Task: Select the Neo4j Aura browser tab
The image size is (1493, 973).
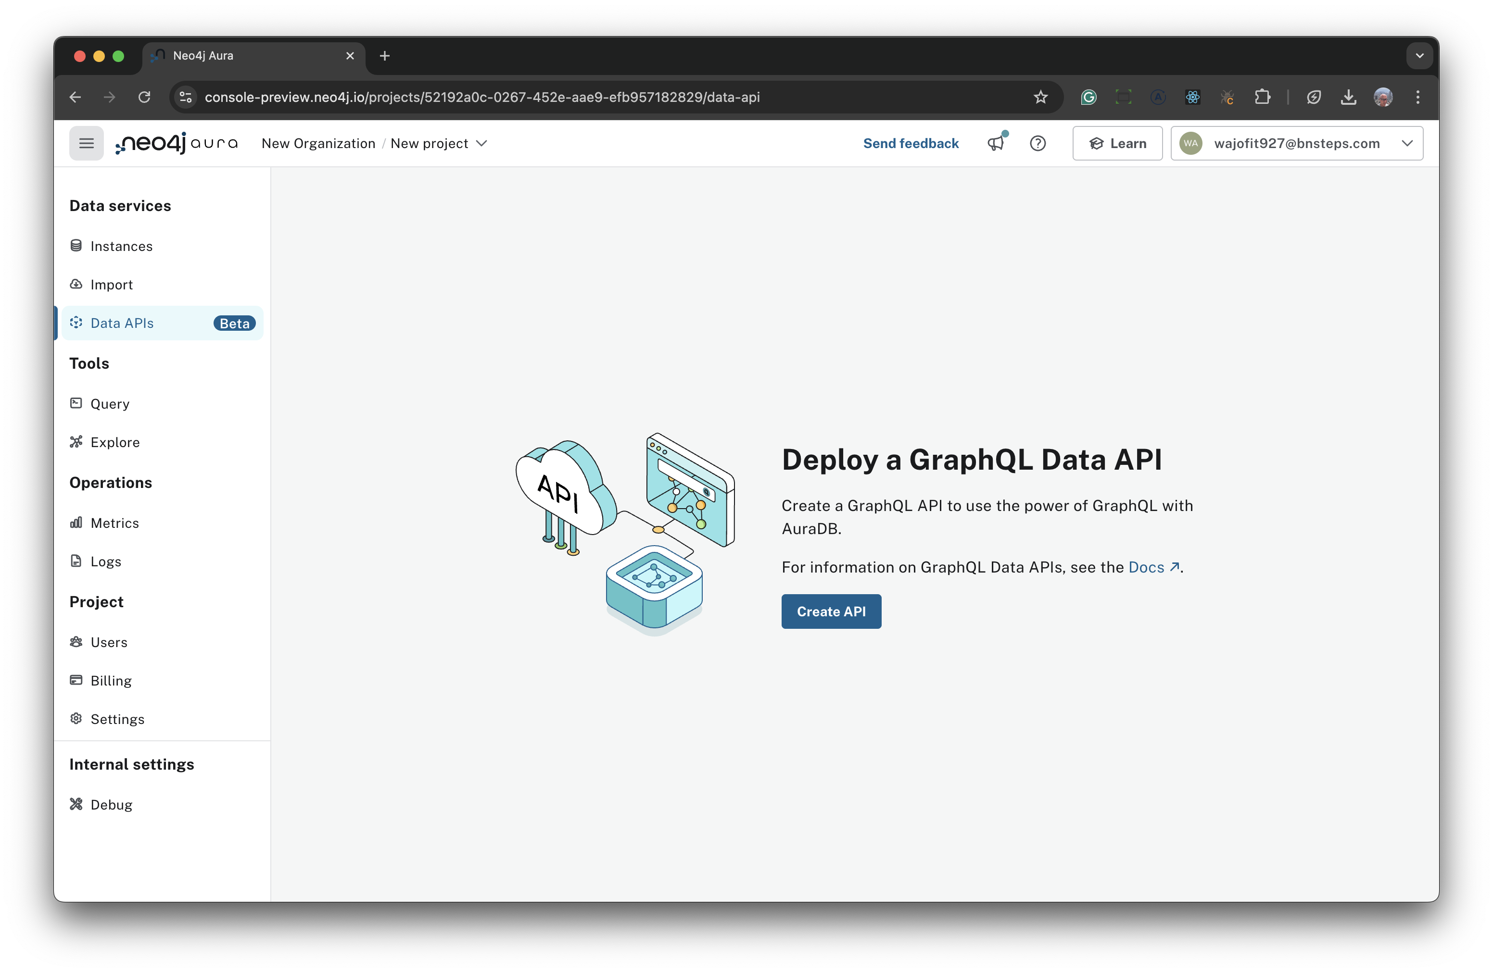Action: tap(253, 56)
